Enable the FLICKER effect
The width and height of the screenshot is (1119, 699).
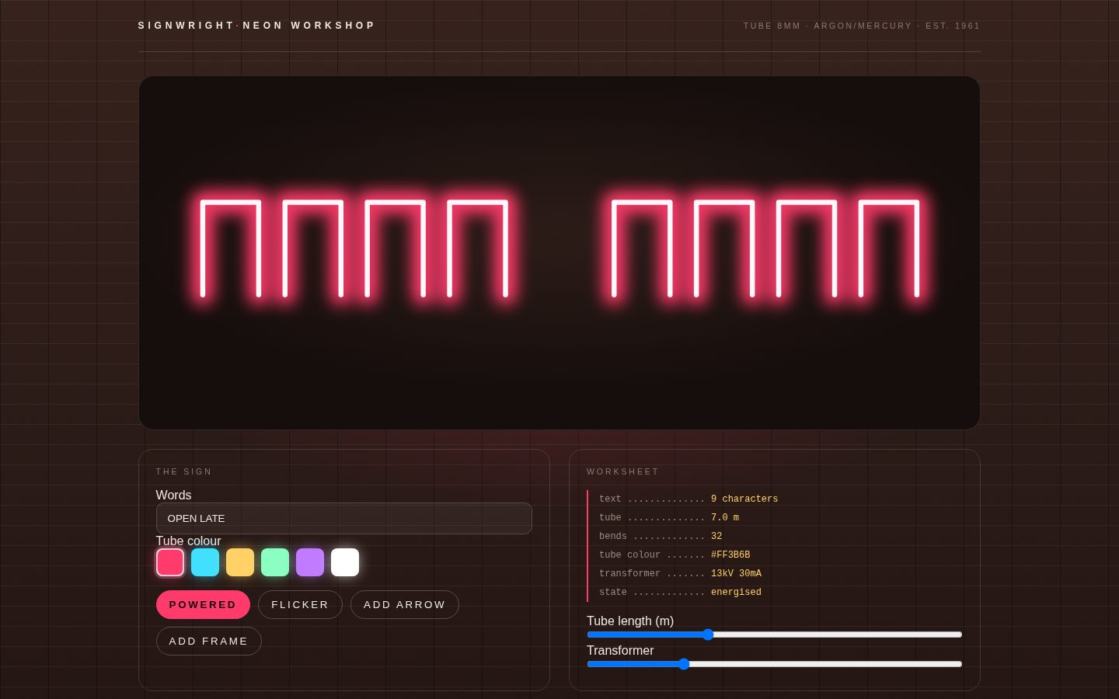(300, 605)
